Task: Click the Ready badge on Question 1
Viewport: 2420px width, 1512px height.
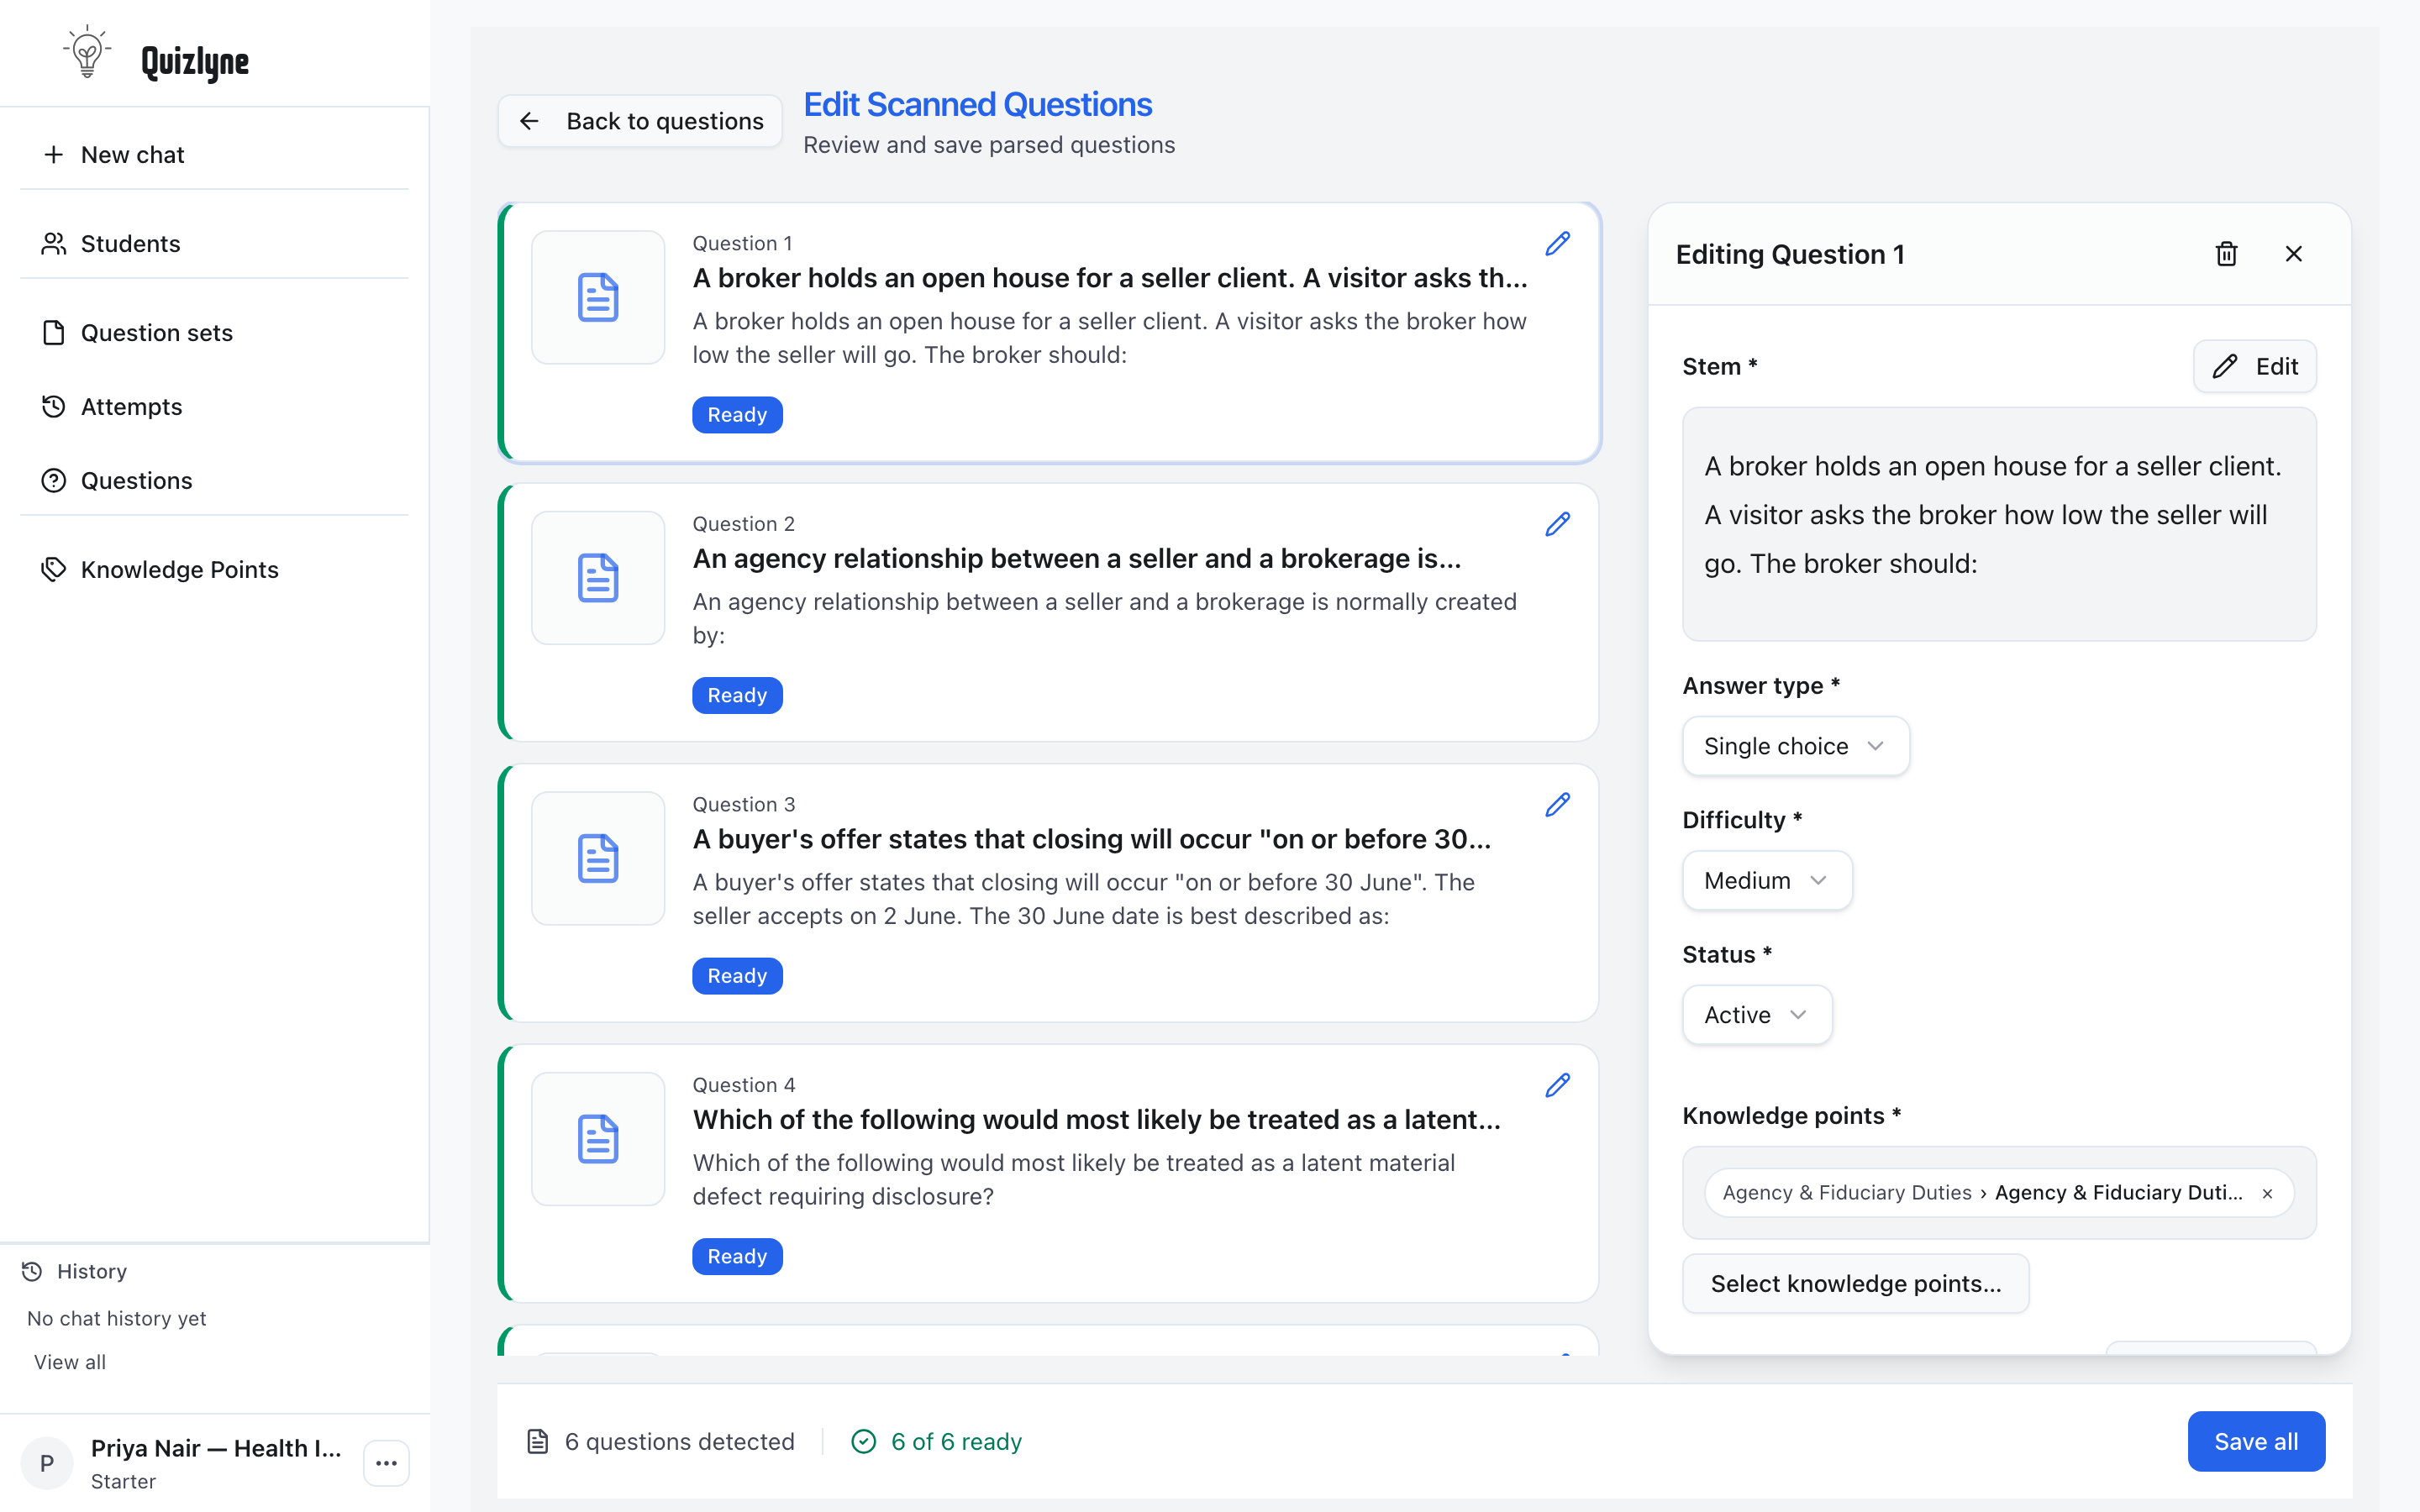Action: [737, 415]
